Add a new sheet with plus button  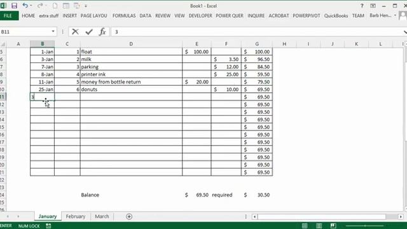pyautogui.click(x=129, y=216)
